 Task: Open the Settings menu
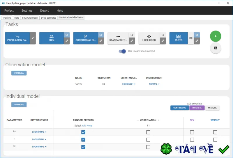[27, 10]
